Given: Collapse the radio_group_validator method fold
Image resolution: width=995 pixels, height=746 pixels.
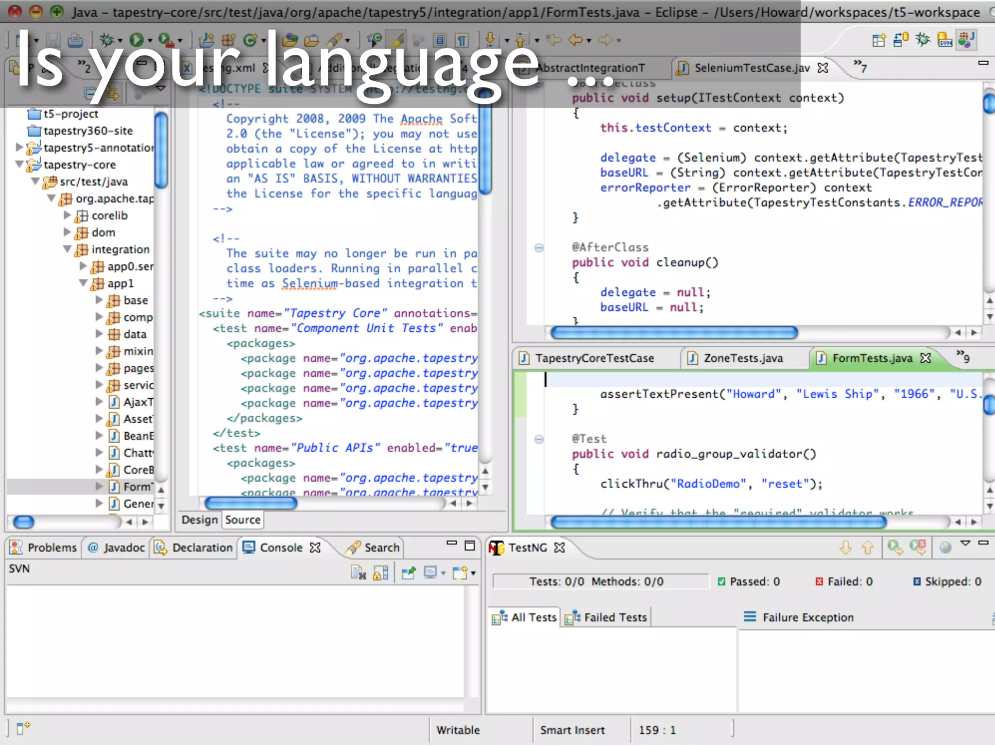Looking at the screenshot, I should point(539,439).
